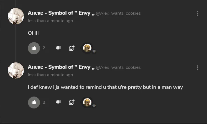Image resolution: width=207 pixels, height=124 pixels.
Task: Click the like count on the "OHH" comment
Action: click(44, 48)
